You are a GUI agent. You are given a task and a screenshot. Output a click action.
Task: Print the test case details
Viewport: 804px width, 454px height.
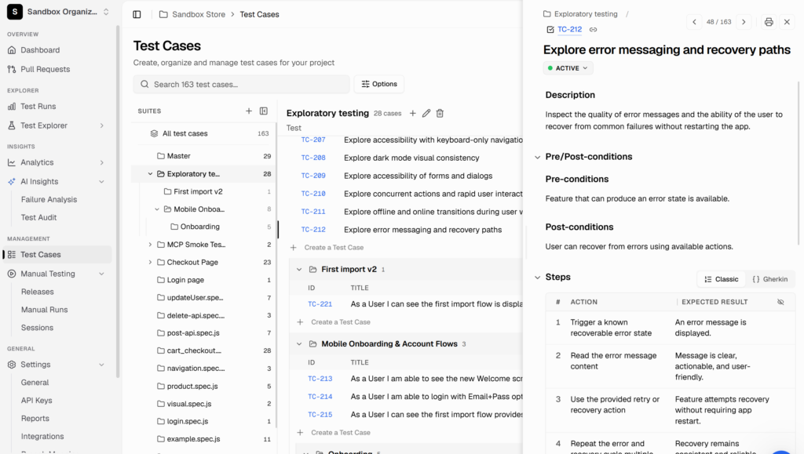click(x=769, y=22)
